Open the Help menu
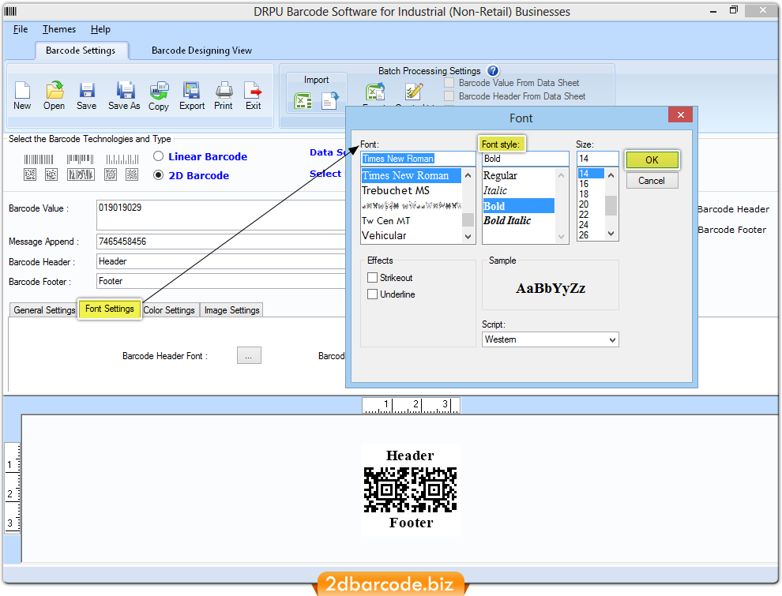This screenshot has height=596, width=782. coord(100,29)
